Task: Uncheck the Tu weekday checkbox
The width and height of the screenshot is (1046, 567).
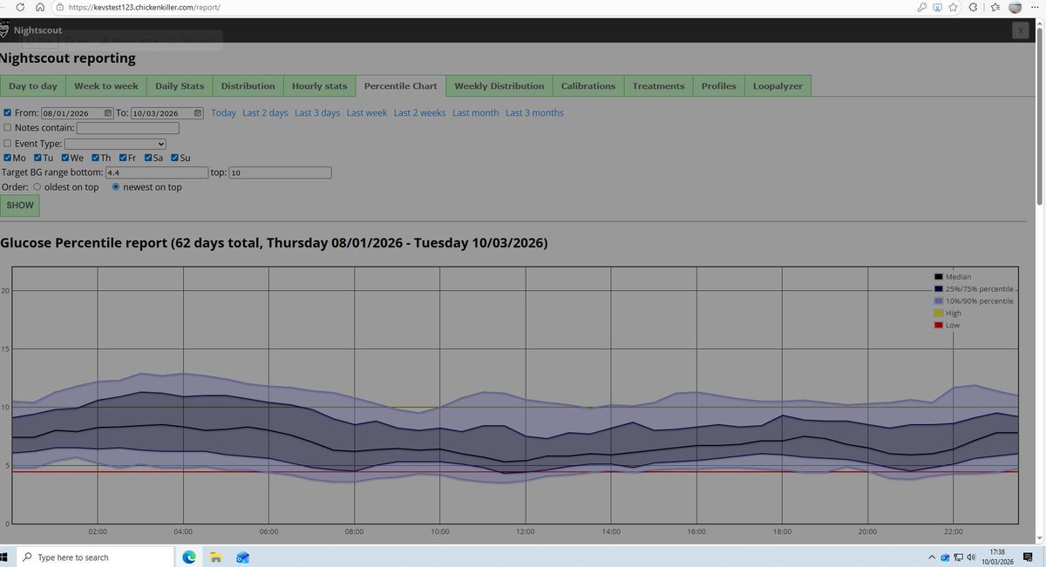Action: pyautogui.click(x=37, y=158)
